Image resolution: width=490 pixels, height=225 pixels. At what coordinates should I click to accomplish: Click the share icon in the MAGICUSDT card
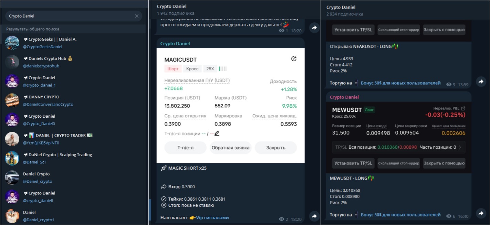(x=294, y=59)
